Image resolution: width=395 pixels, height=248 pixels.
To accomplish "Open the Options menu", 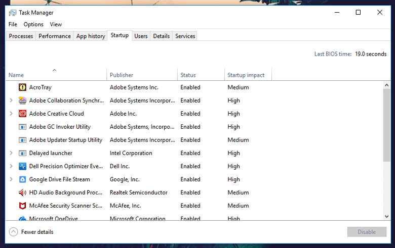I will 33,24.
